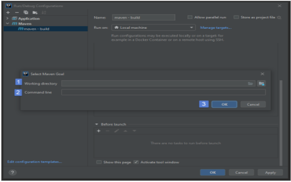Screen dimensions: 291x182
Task: Click Cancel in Run/Debug Configurations window
Action: [x=241, y=173]
